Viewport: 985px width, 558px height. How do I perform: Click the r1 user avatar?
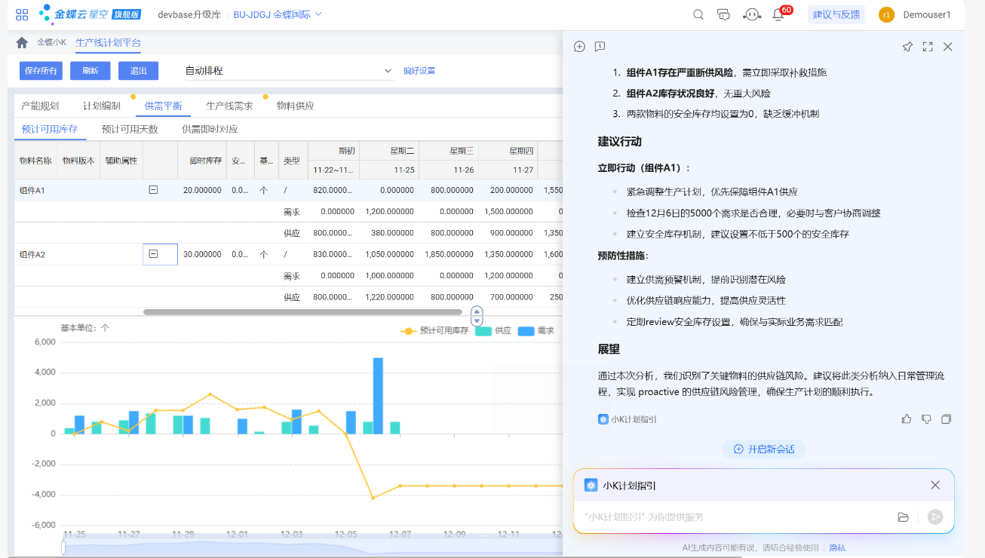pos(886,14)
